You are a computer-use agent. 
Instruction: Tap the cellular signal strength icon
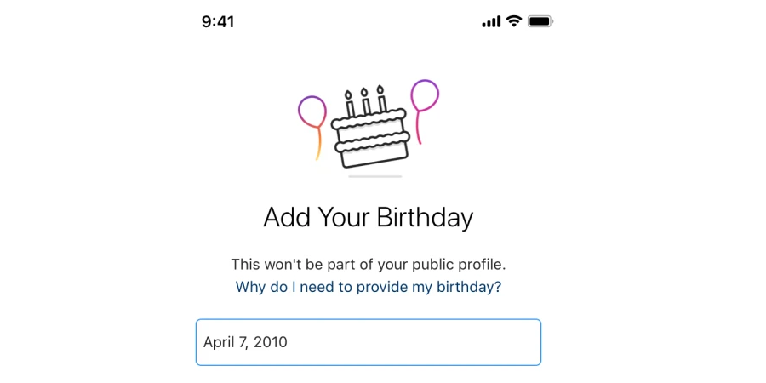(x=491, y=21)
